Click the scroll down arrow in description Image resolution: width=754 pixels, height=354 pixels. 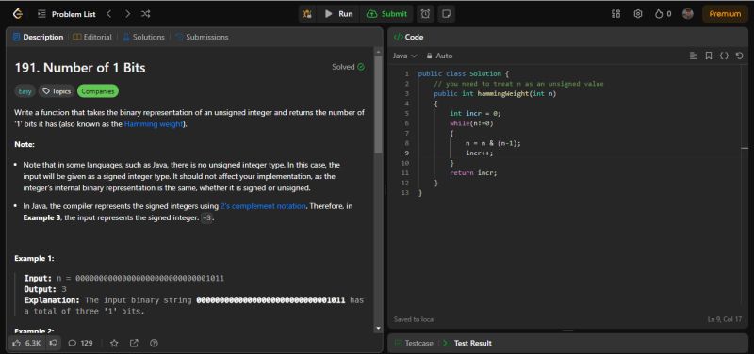pyautogui.click(x=379, y=328)
